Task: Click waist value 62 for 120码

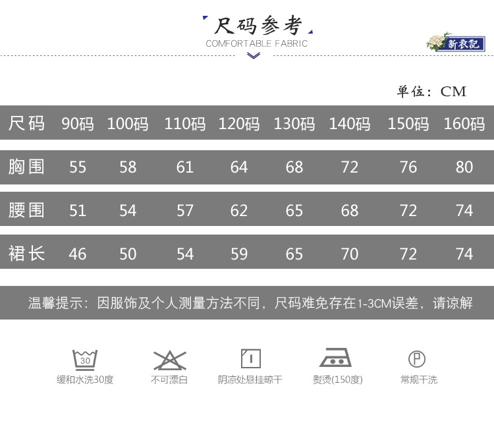Action: pos(239,210)
